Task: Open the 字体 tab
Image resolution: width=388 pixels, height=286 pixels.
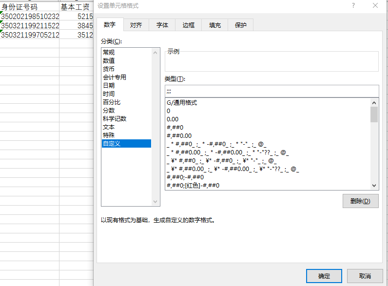Action: 162,25
